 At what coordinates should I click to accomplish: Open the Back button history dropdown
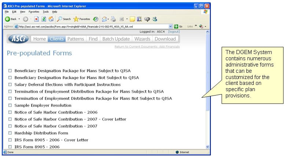[x=19, y=19]
